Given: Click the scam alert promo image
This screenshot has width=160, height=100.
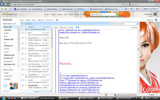Looking at the screenshot, I should tap(10, 86).
